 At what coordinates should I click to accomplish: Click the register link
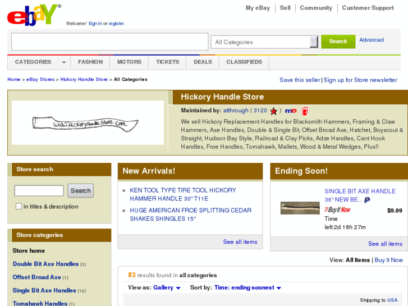coord(116,24)
